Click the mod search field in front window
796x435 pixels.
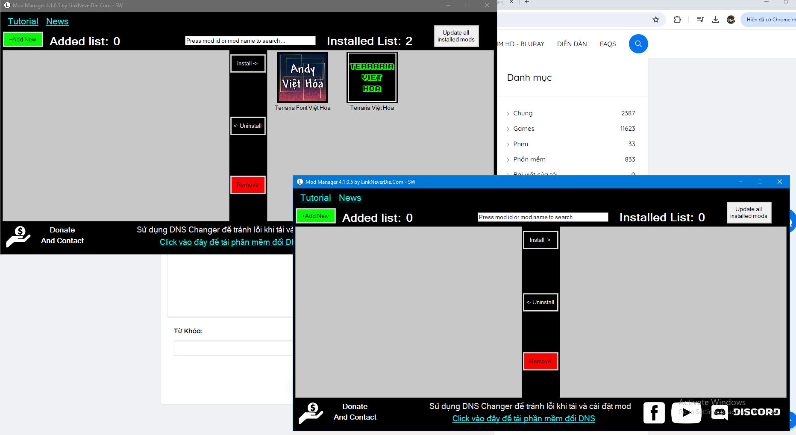pos(543,217)
